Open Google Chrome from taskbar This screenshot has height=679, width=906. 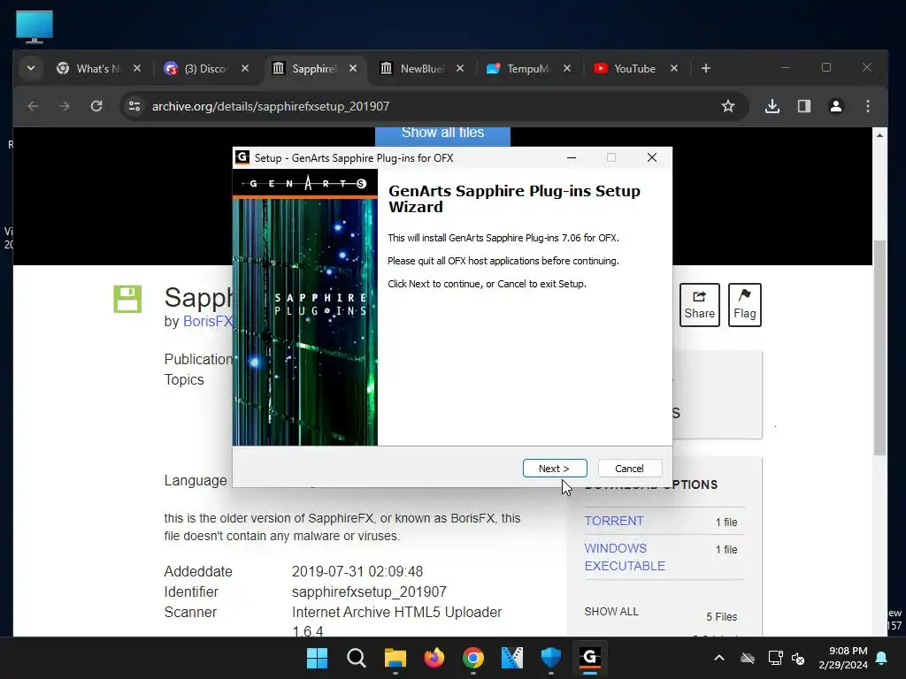pyautogui.click(x=472, y=658)
